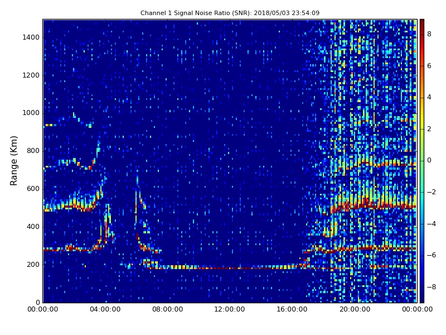This screenshot has width=446, height=335.
Task: Pick the colorbar label 4
Action: coord(429,97)
